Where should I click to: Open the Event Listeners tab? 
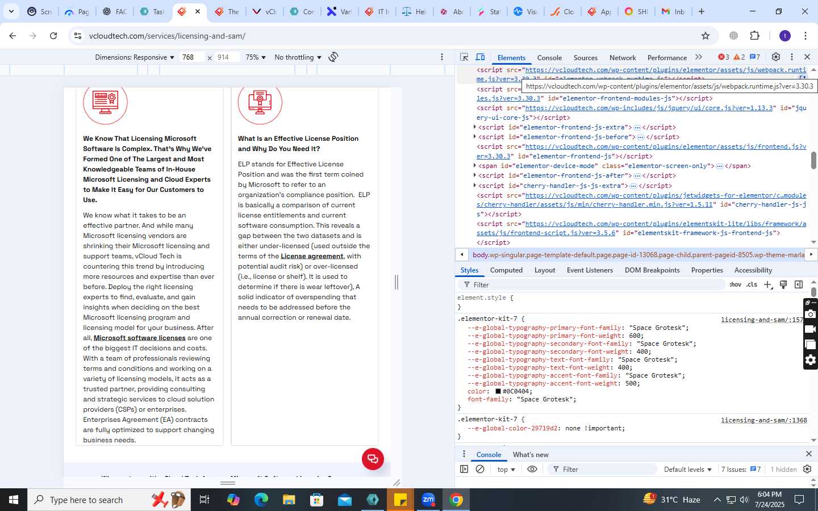(x=590, y=270)
